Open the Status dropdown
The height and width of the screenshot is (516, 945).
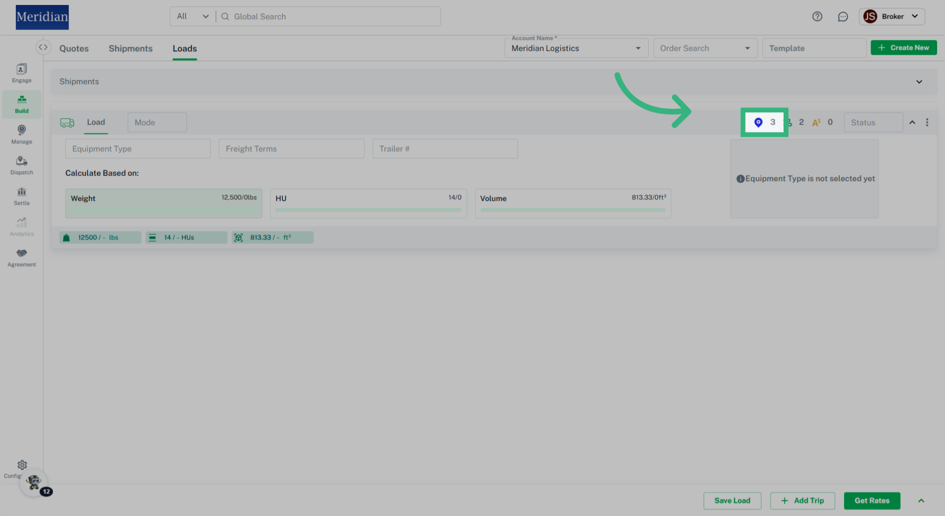[873, 122]
